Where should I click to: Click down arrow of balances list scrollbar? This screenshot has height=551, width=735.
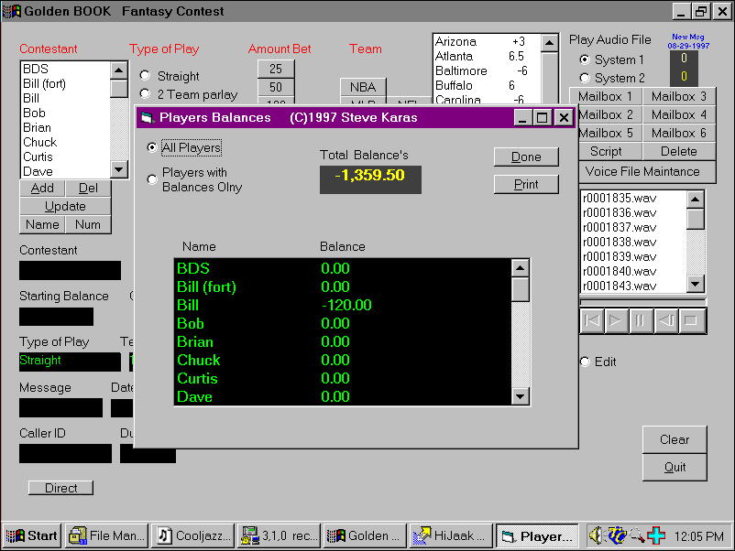click(x=521, y=396)
